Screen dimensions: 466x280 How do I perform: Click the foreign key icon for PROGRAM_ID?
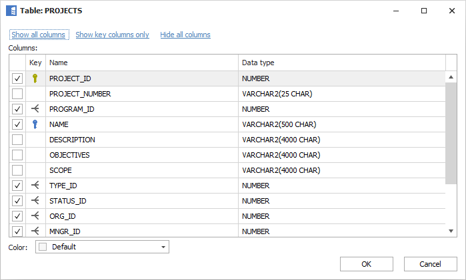click(x=35, y=109)
